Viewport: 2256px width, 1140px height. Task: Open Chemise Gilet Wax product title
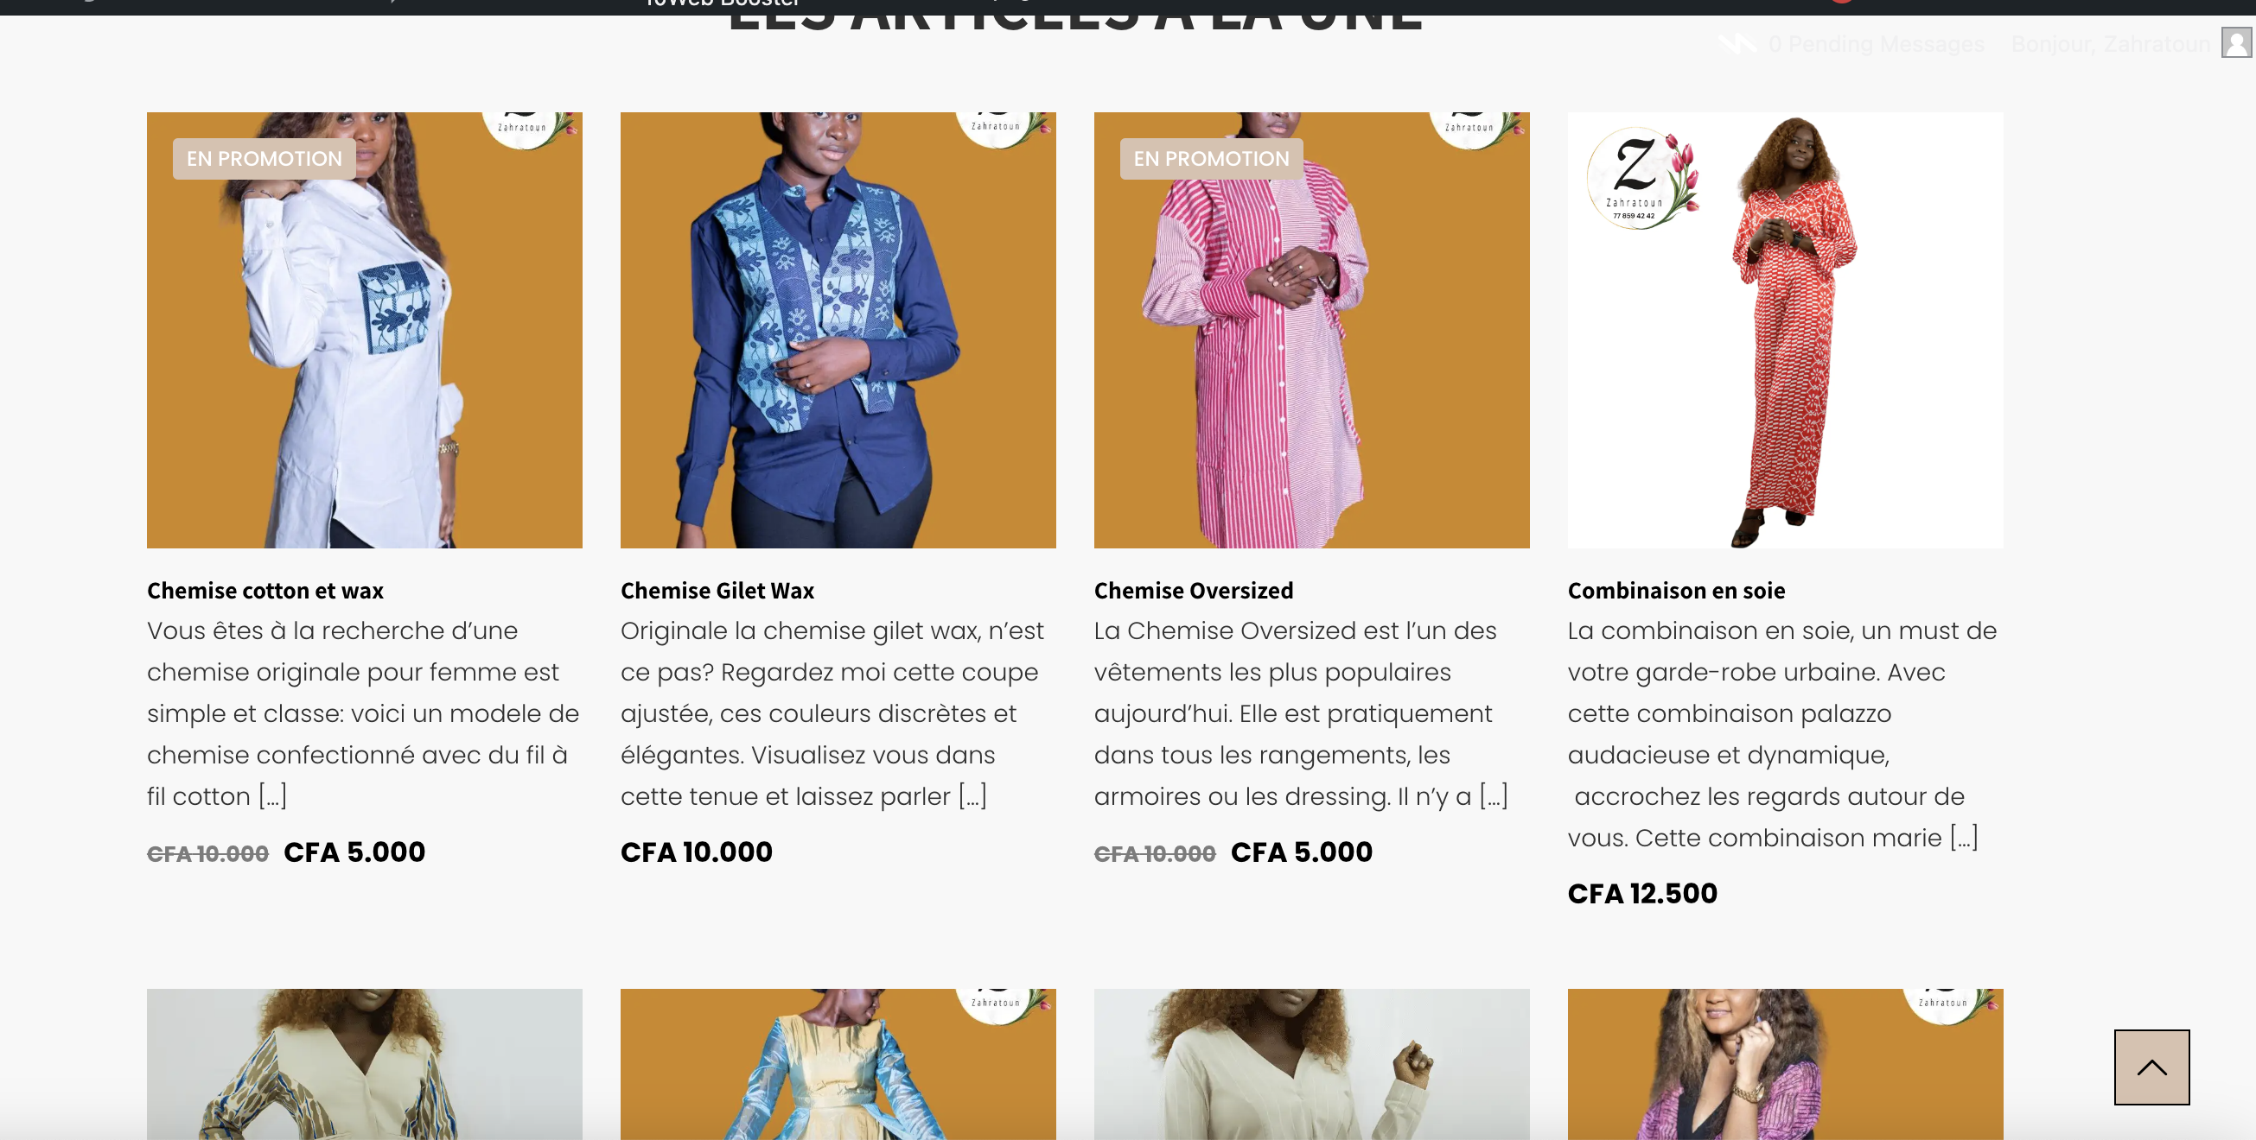(x=717, y=591)
